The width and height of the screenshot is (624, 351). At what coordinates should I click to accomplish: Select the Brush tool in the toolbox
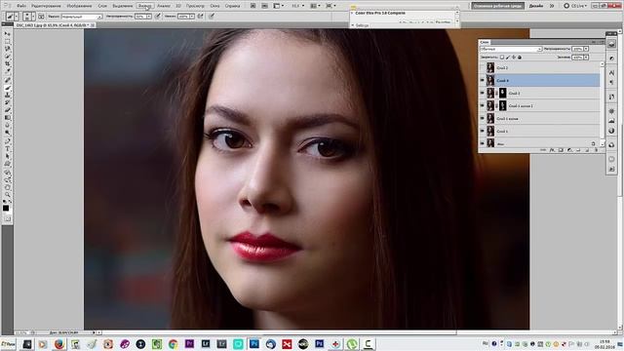[x=7, y=88]
